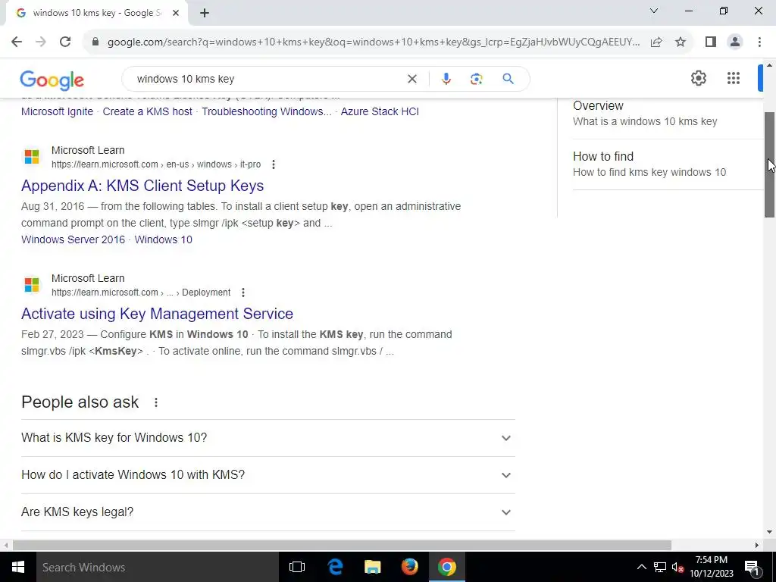The width and height of the screenshot is (776, 582).
Task: Open the Windows Server 2016 sublink
Action: [x=74, y=239]
